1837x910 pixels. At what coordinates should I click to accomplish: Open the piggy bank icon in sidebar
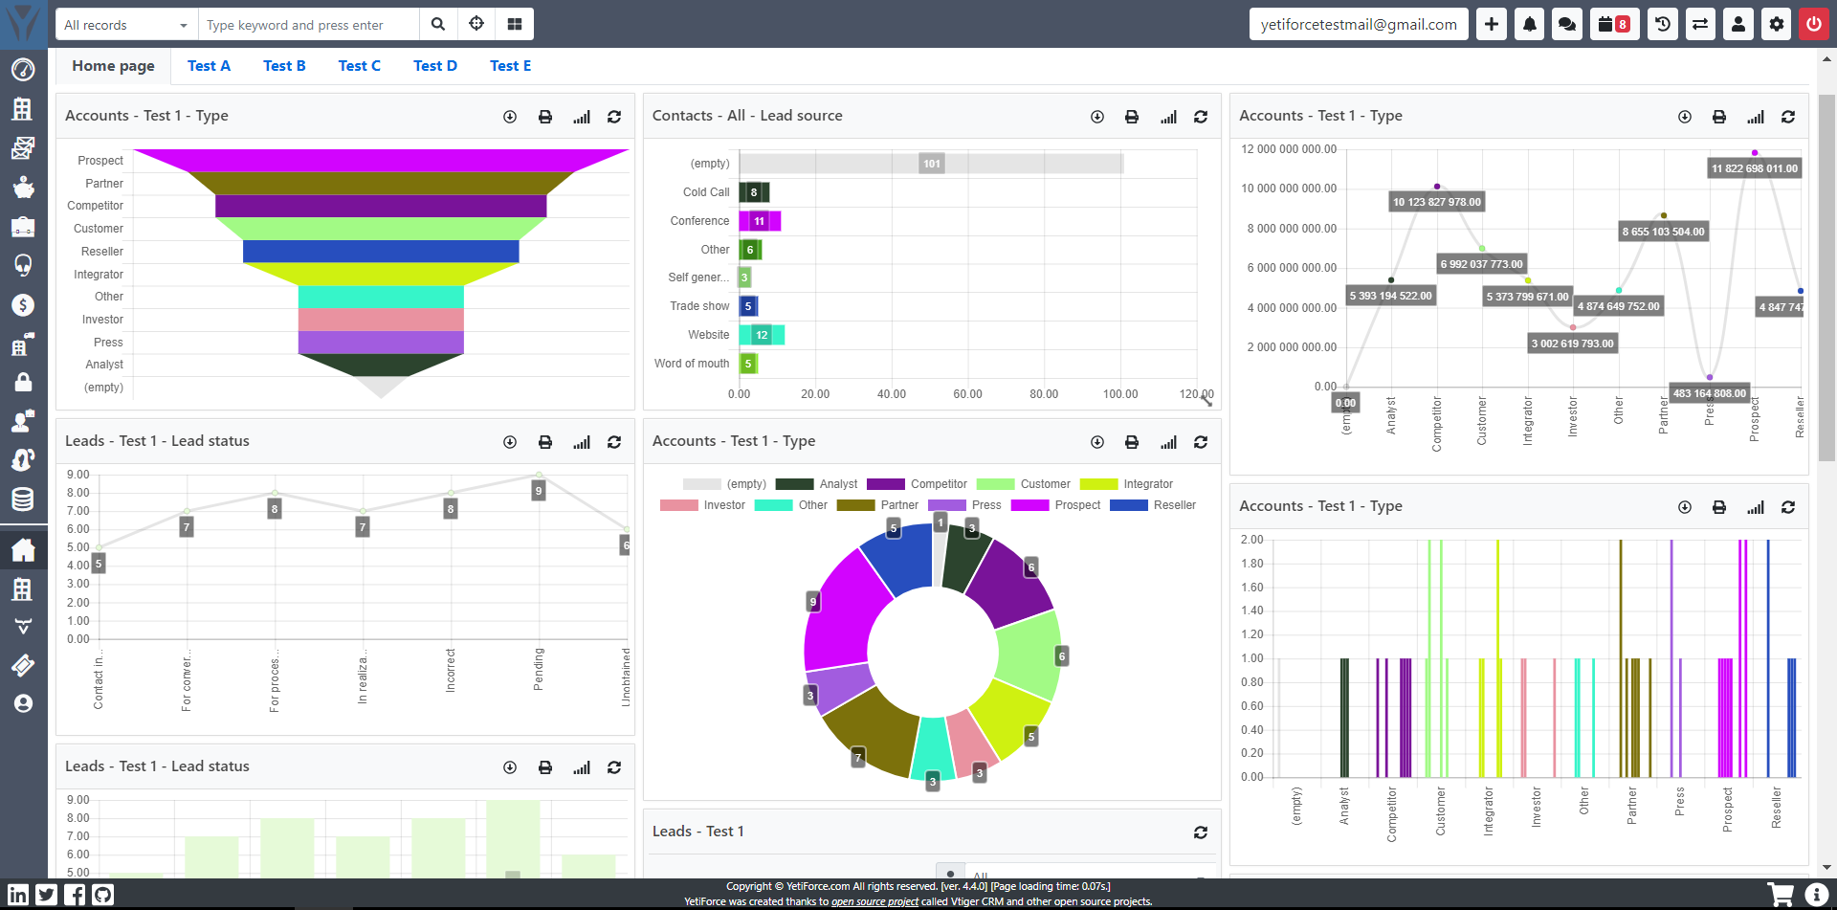coord(23,188)
